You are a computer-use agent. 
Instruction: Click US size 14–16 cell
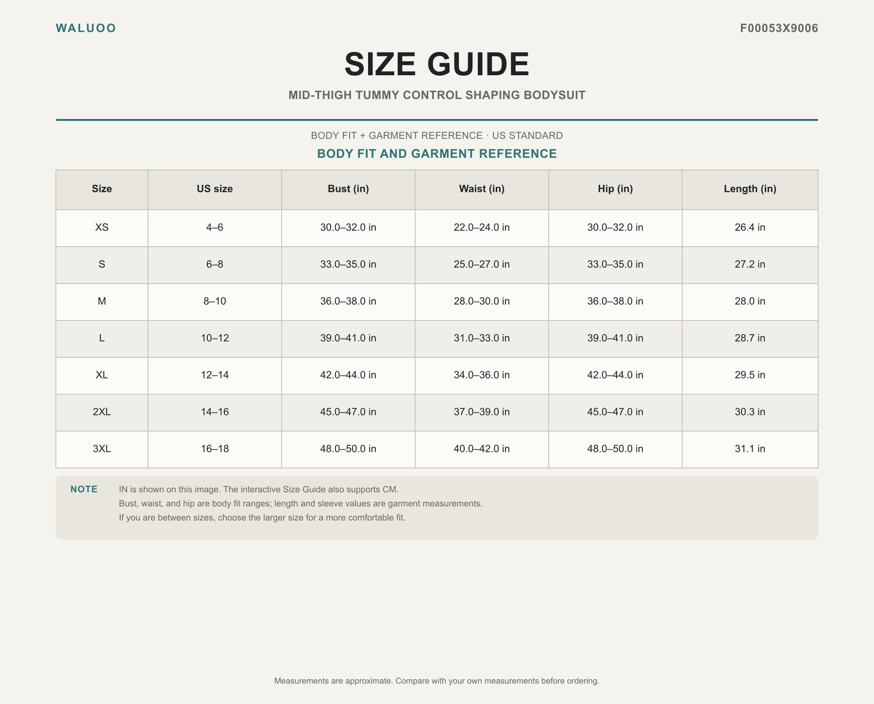coord(215,412)
